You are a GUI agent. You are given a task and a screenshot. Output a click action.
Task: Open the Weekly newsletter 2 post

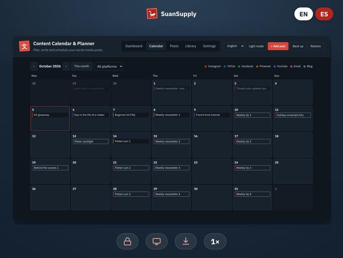(171, 142)
